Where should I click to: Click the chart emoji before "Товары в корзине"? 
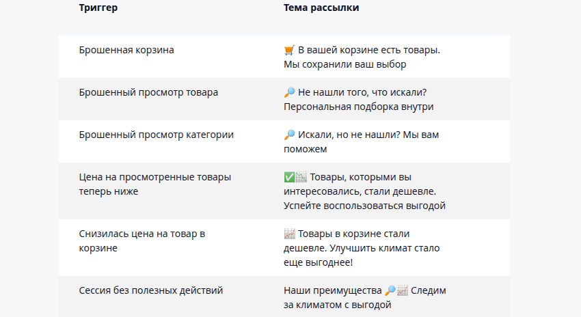tap(289, 234)
